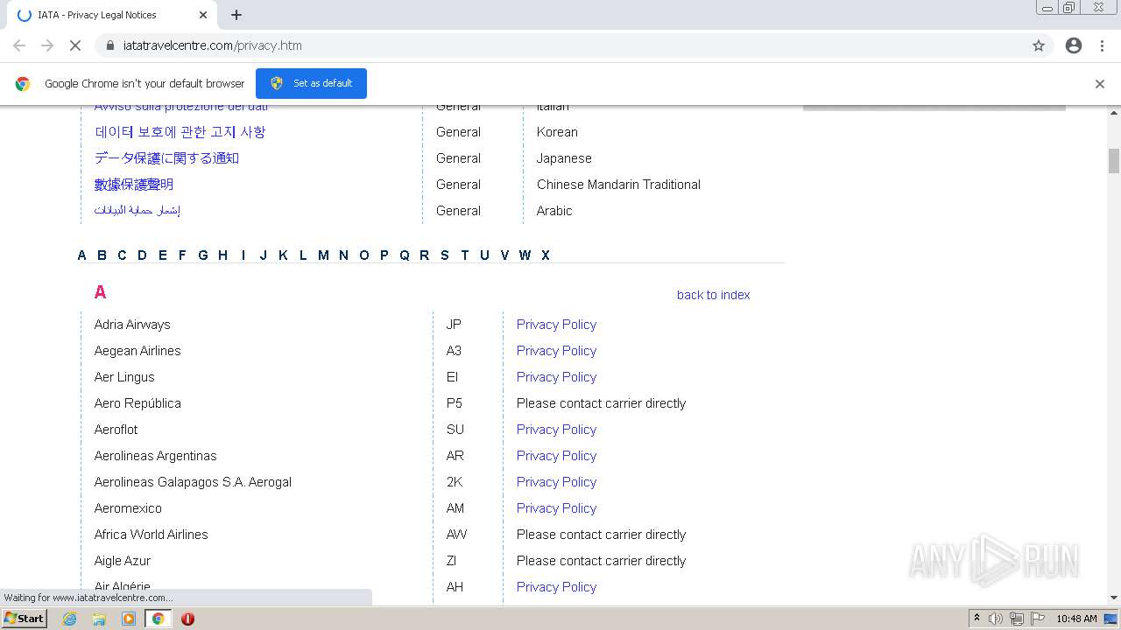Jump to letter A in index
The height and width of the screenshot is (630, 1121).
coord(81,255)
